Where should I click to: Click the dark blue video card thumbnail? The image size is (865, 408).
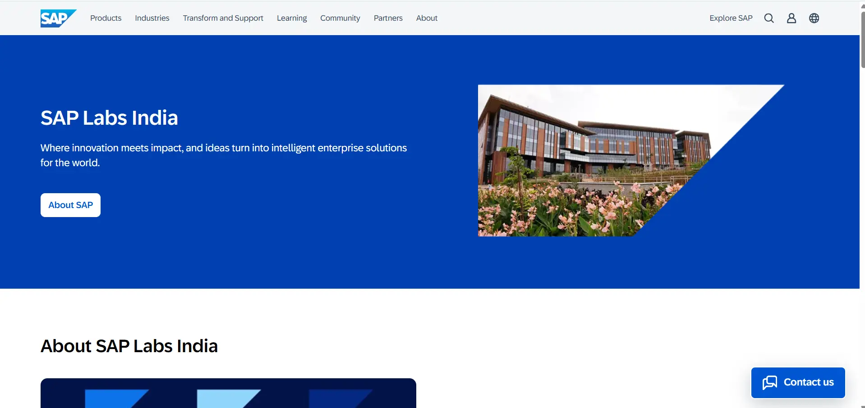[x=228, y=393]
